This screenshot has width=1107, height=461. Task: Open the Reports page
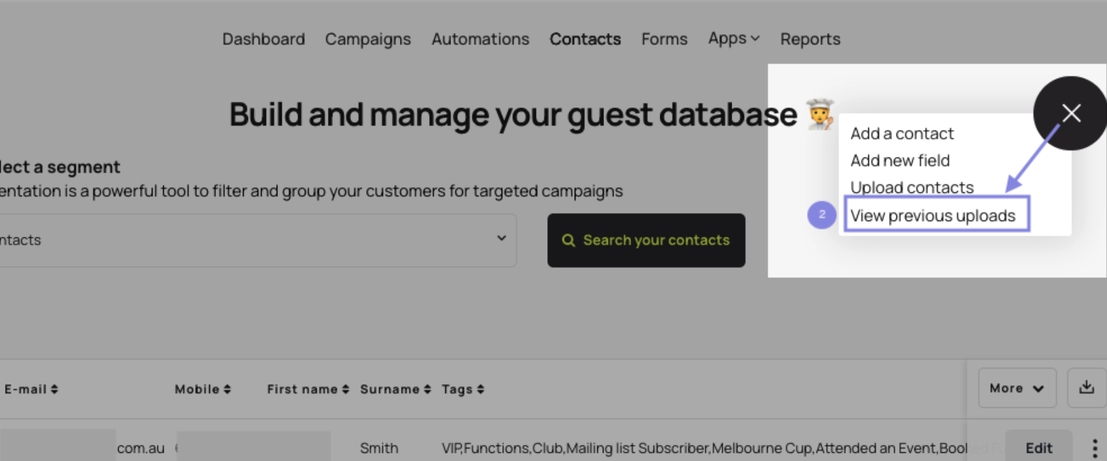[810, 39]
